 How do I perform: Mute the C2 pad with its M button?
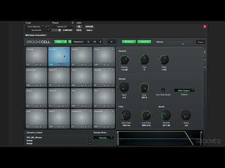point(37,64)
